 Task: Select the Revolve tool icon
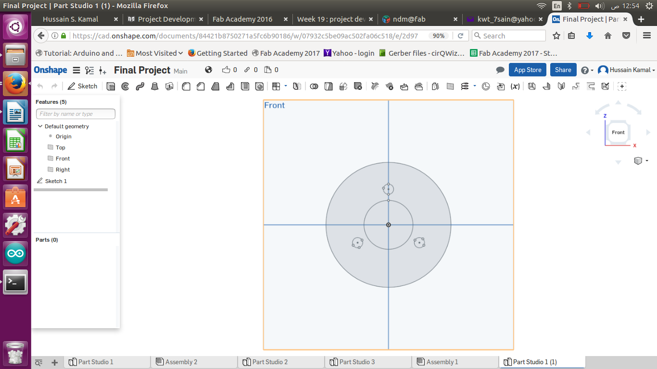[x=125, y=86]
